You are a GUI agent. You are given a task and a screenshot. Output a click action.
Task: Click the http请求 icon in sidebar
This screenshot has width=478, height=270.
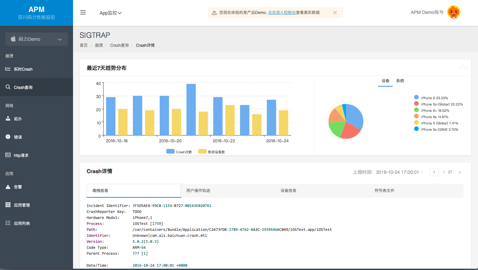coord(8,155)
